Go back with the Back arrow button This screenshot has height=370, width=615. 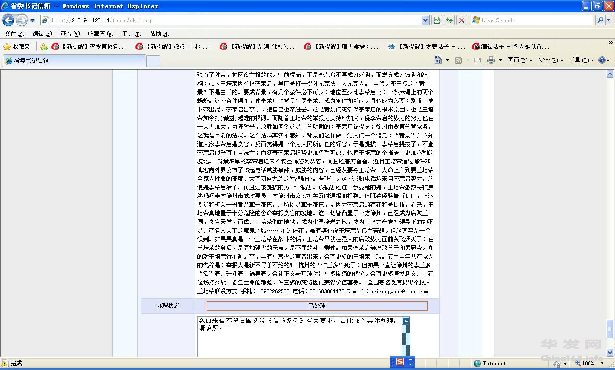[8, 20]
